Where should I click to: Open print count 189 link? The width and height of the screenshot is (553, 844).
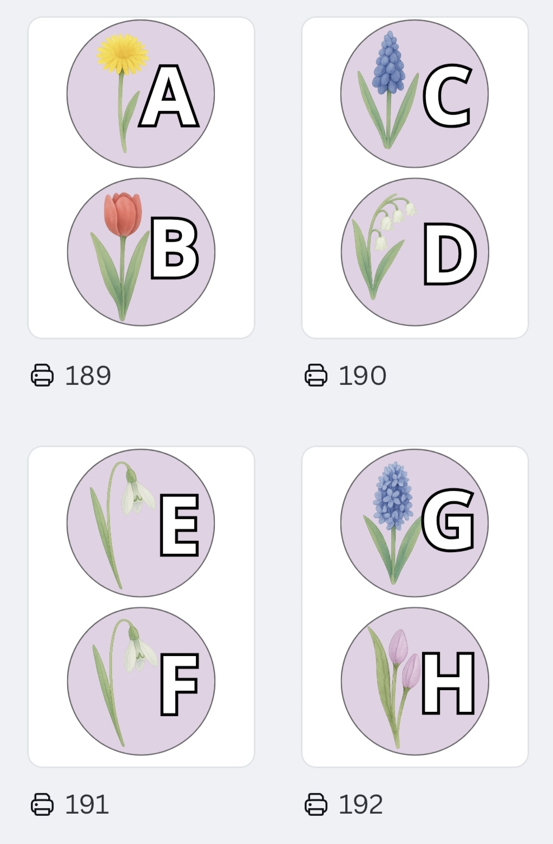[x=88, y=375]
